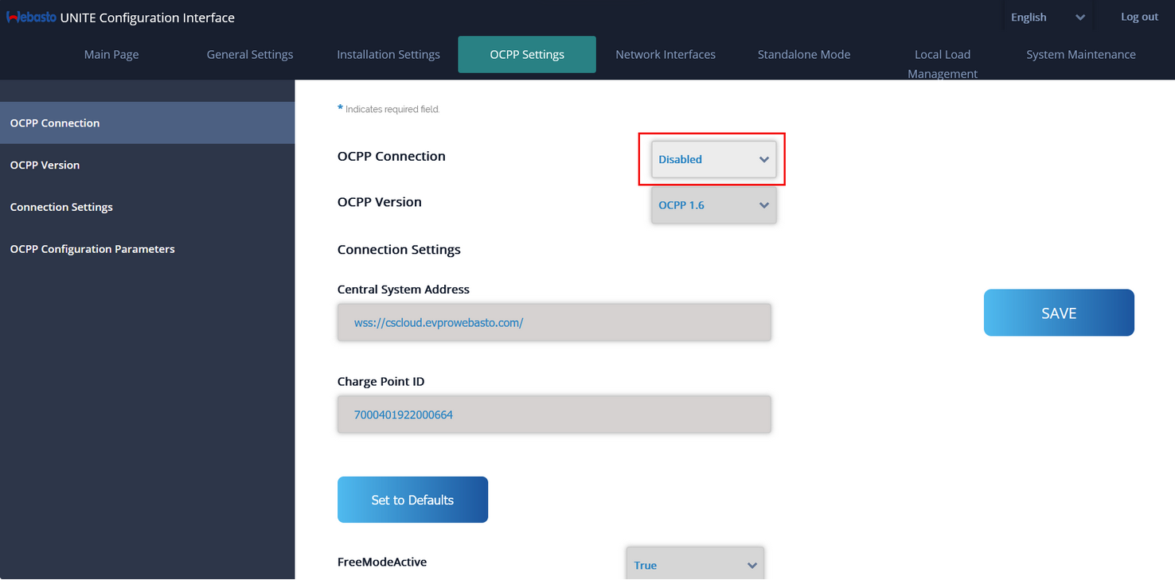The width and height of the screenshot is (1175, 580).
Task: Click the Set to Defaults button
Action: pyautogui.click(x=412, y=500)
